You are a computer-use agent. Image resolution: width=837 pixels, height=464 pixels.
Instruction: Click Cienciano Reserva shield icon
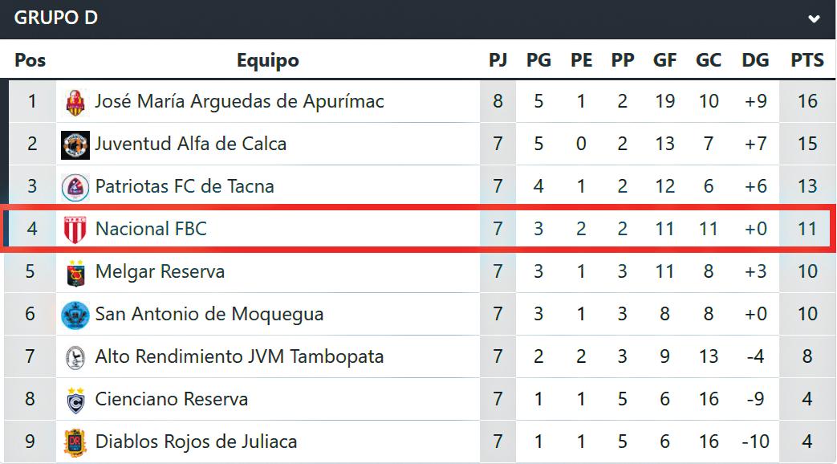click(x=75, y=400)
